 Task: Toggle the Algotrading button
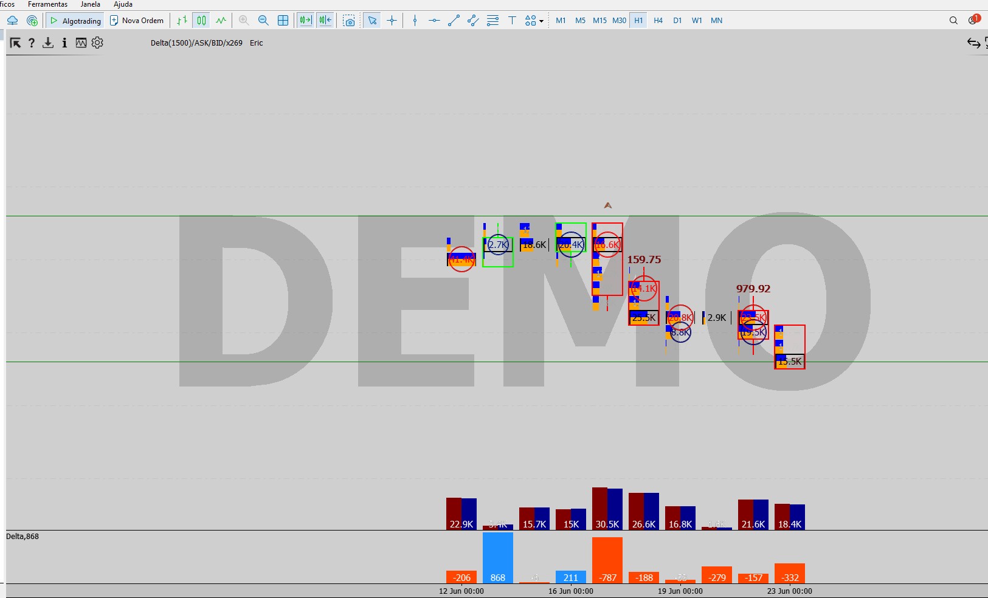coord(75,21)
